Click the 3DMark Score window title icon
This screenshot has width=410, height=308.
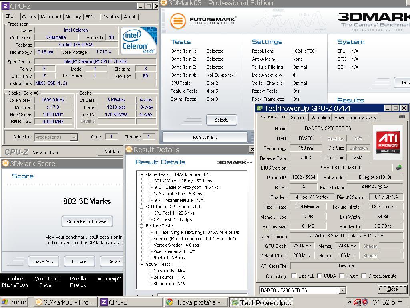click(5, 164)
